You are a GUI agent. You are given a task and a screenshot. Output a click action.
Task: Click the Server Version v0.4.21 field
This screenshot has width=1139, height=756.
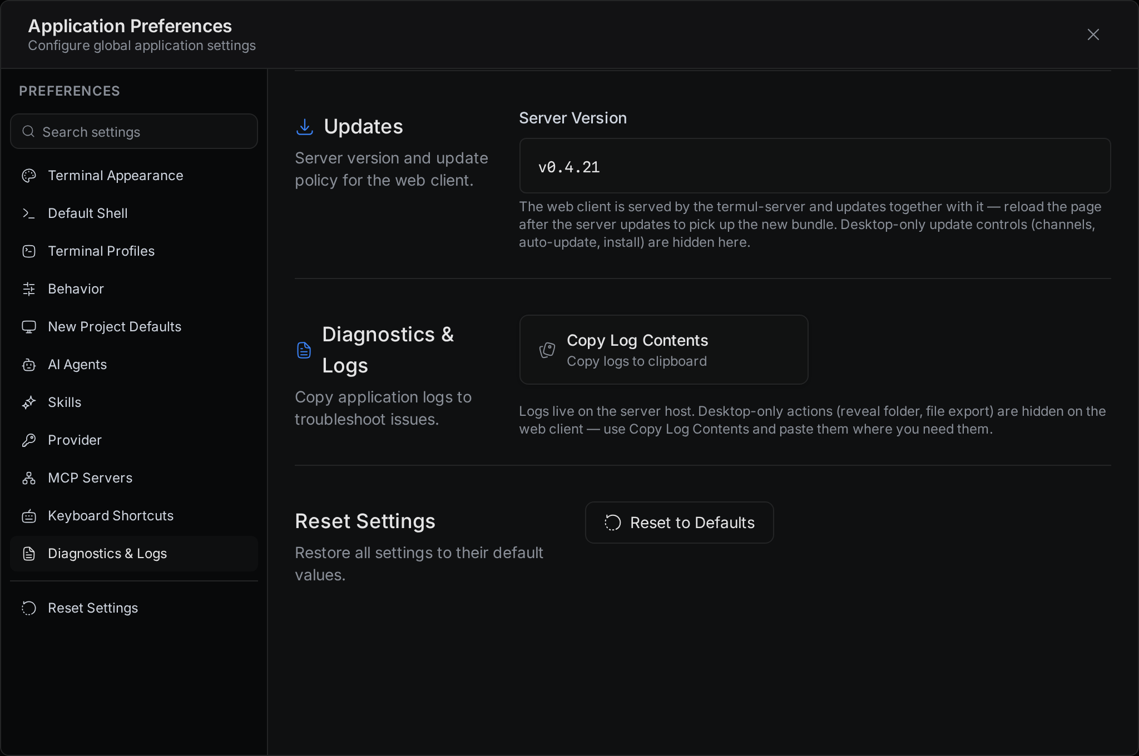[x=815, y=166]
